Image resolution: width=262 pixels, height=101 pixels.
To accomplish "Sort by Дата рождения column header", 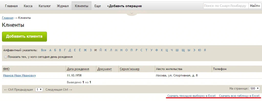I will click(x=78, y=69).
